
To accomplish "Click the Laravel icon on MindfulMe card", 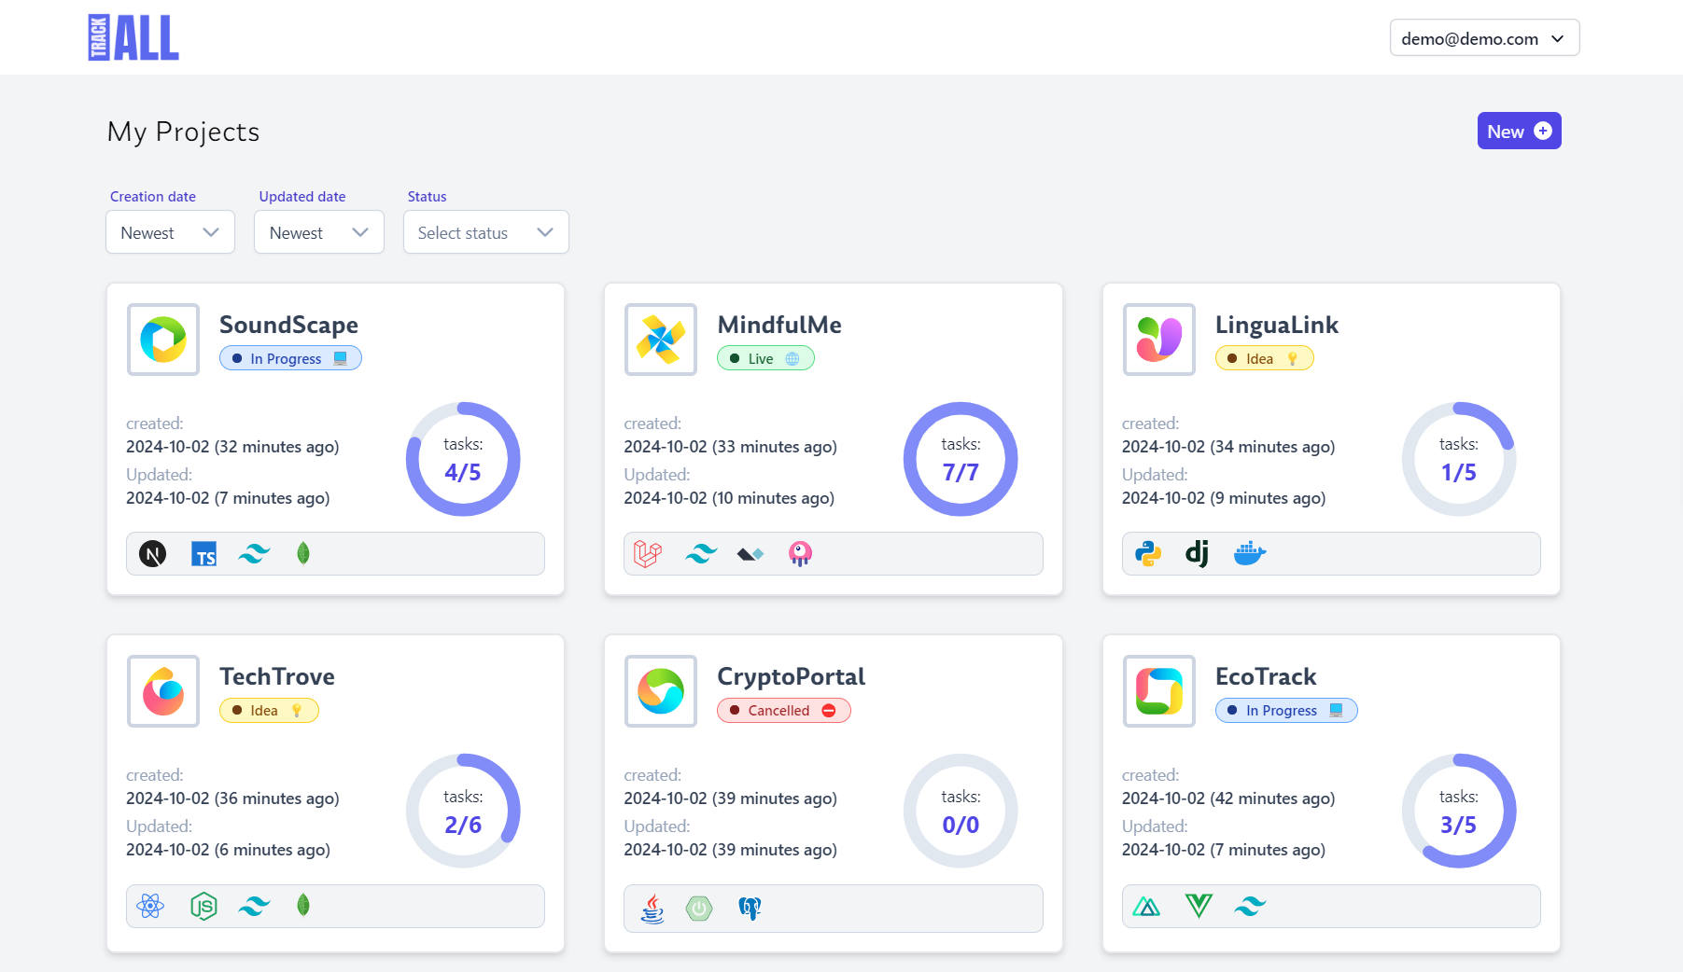I will point(648,554).
